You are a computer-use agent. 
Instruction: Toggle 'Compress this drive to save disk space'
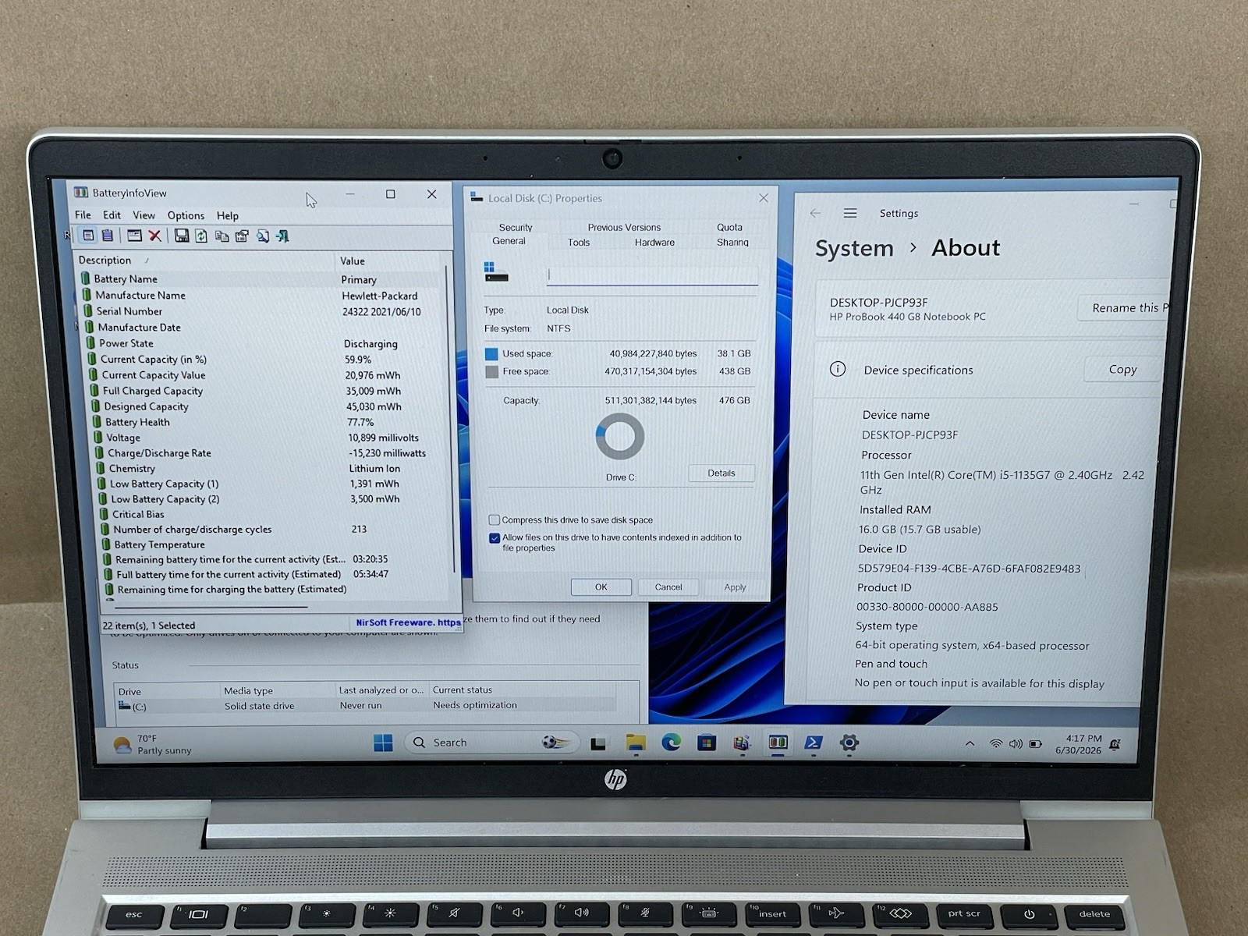[494, 519]
